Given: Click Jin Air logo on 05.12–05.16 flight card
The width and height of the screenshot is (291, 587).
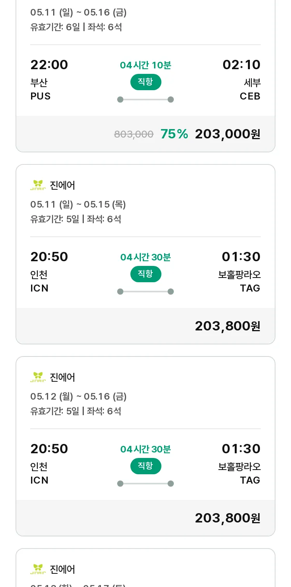Looking at the screenshot, I should click(38, 377).
